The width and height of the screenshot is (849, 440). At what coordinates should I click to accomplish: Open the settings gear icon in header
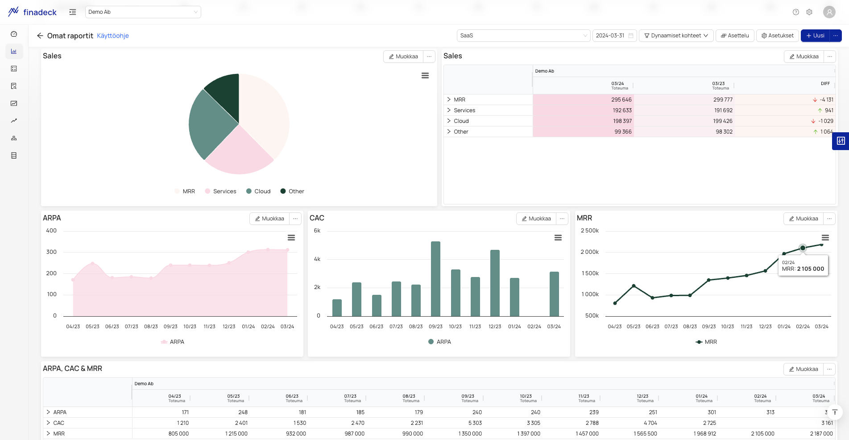(809, 12)
